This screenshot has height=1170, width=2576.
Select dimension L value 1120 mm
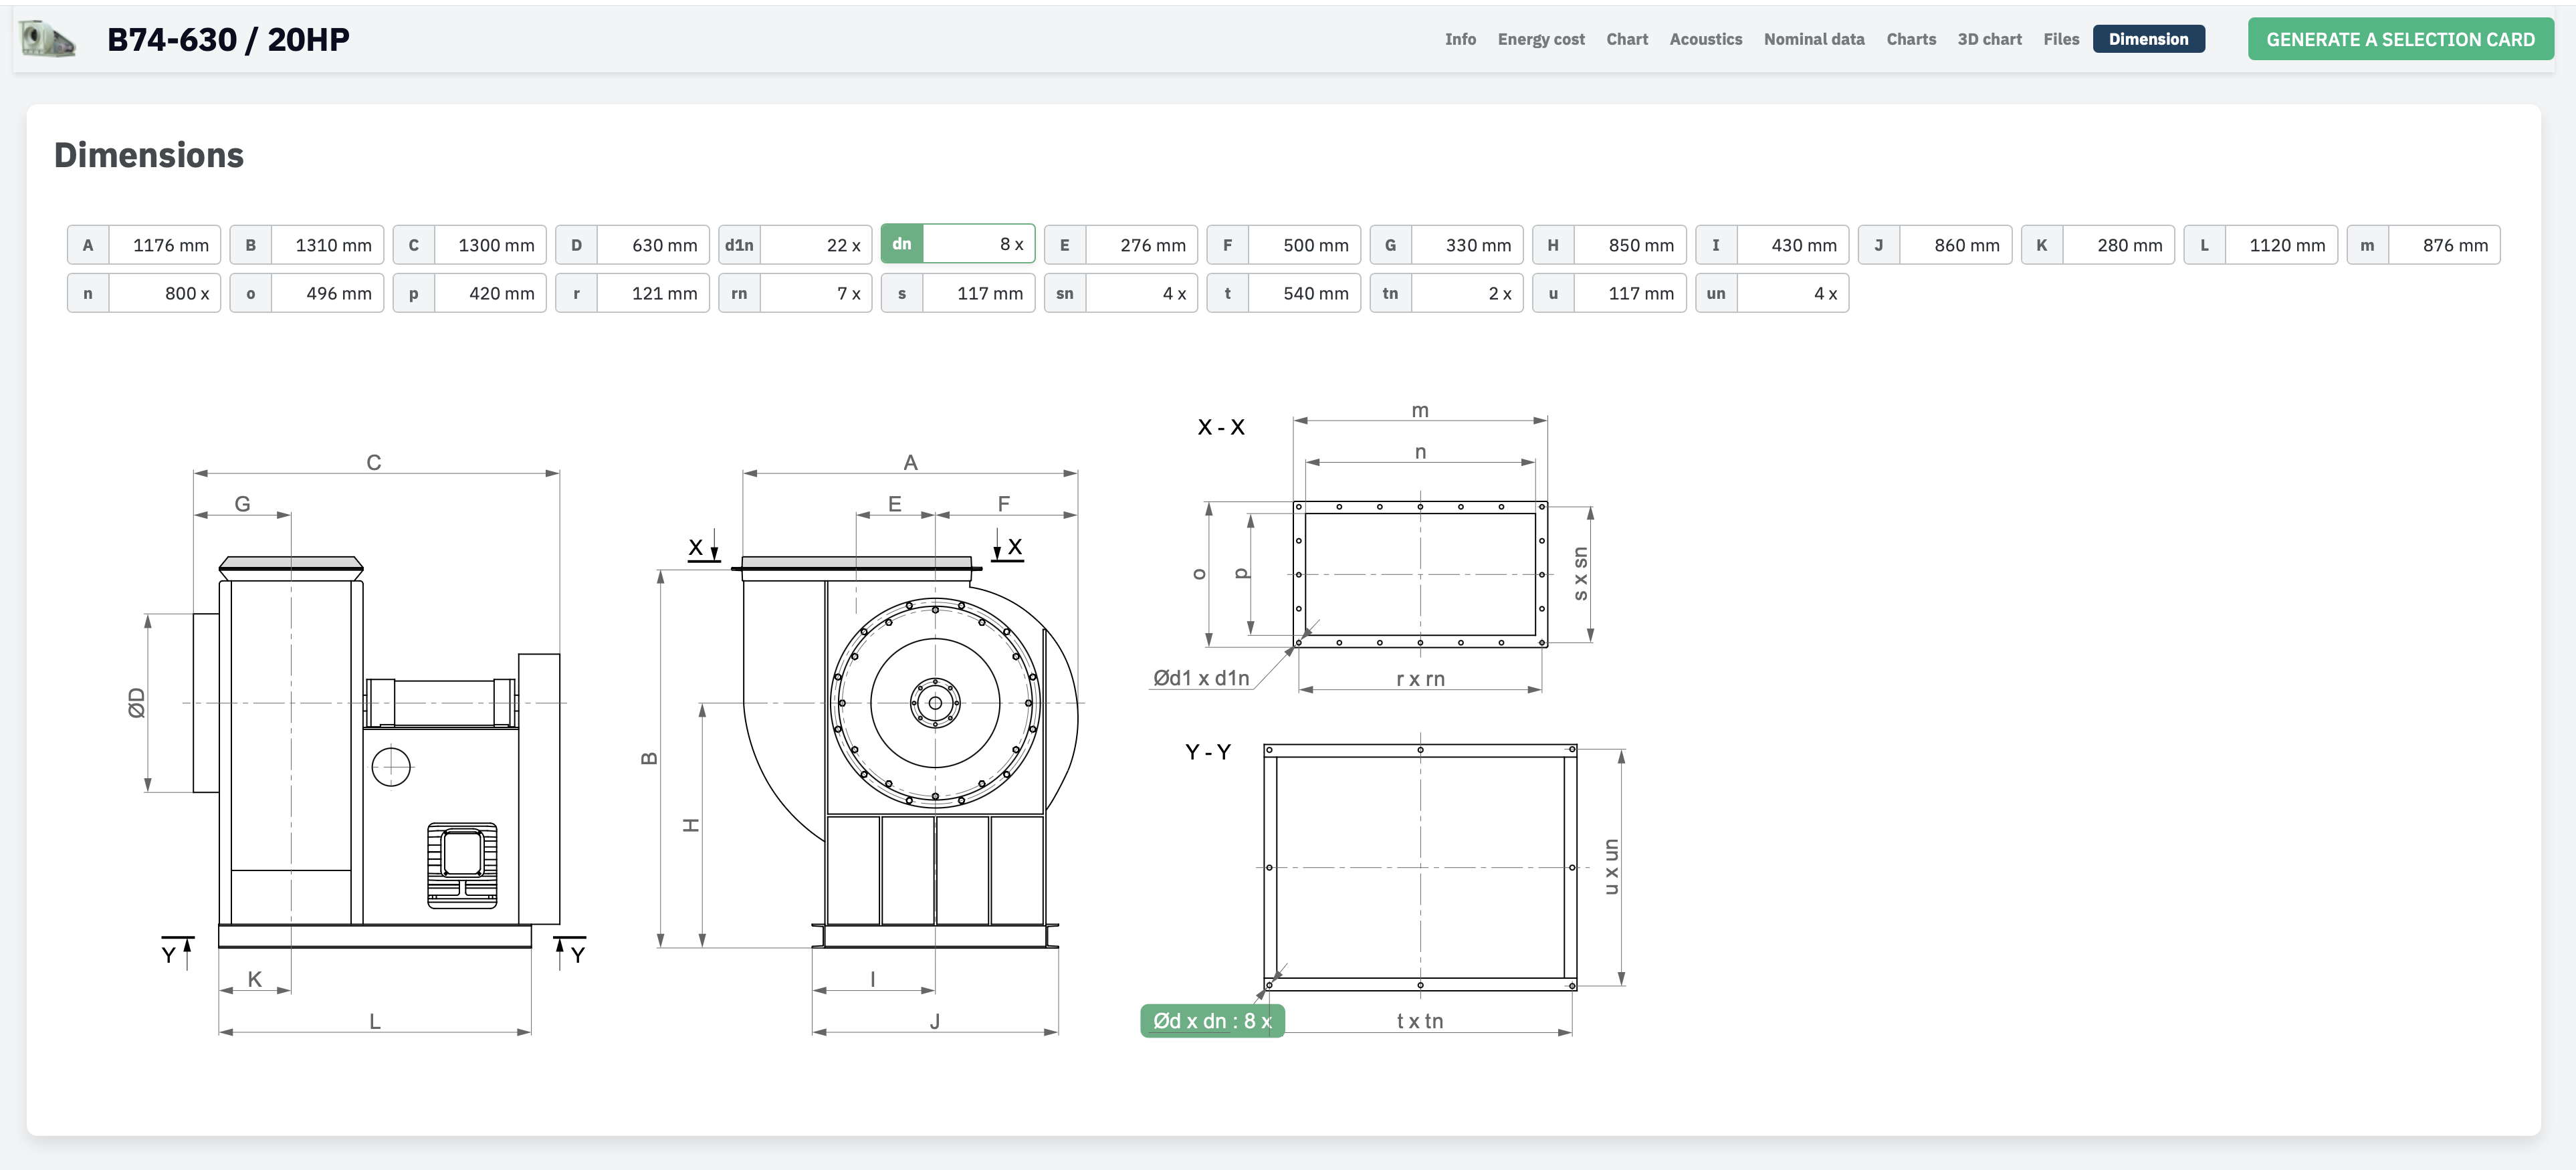click(x=2261, y=245)
